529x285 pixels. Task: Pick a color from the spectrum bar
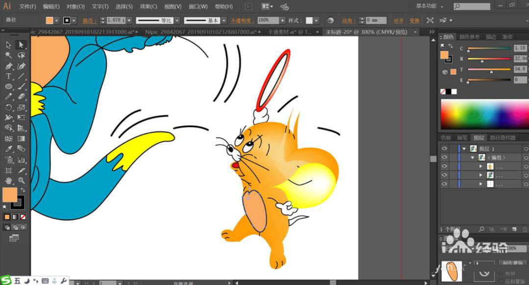click(484, 114)
